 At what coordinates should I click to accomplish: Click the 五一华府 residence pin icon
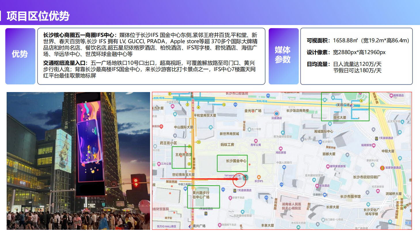[x=249, y=129]
